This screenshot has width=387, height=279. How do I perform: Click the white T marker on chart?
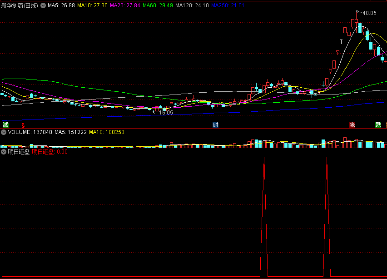[341, 42]
